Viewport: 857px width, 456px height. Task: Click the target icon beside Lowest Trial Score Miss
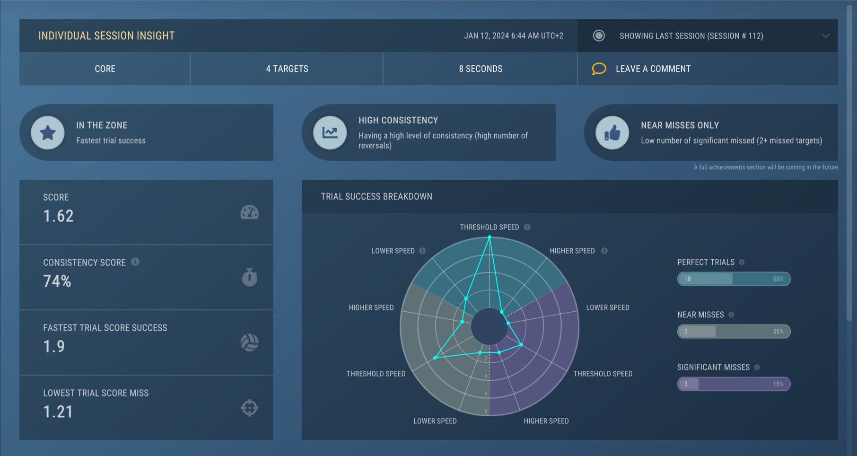click(x=250, y=407)
